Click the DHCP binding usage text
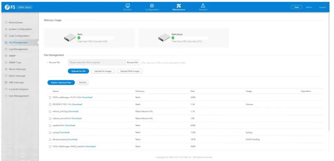334x161 pixels. pos(253,140)
